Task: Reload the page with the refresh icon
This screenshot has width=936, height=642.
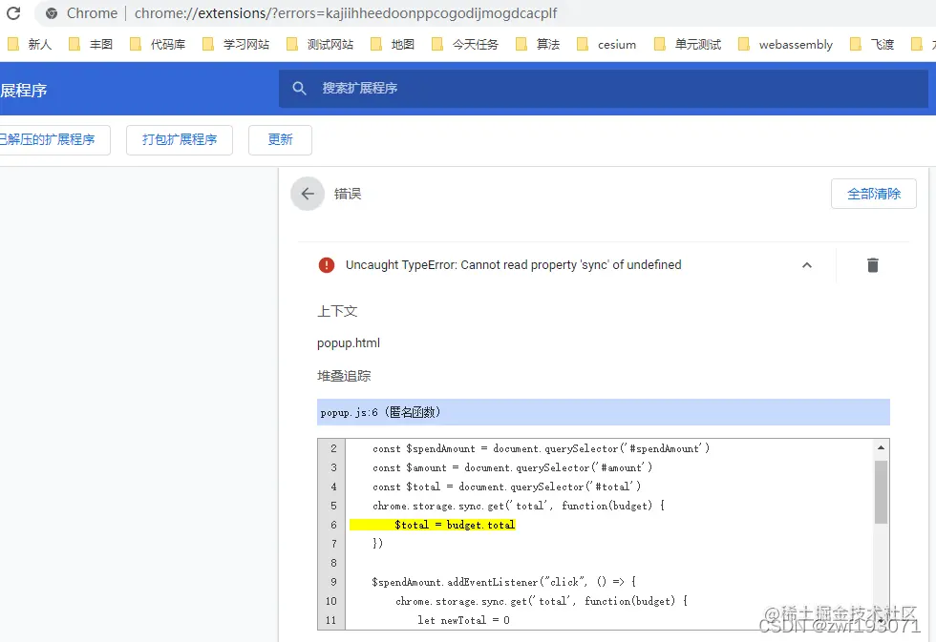Action: [13, 13]
